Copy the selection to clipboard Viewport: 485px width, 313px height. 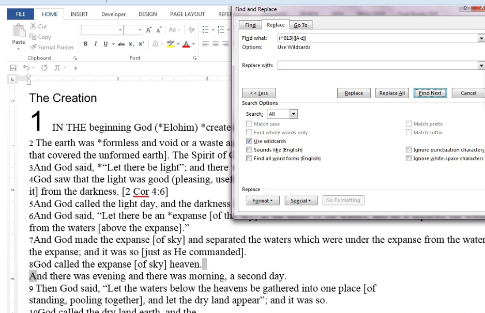[x=33, y=37]
